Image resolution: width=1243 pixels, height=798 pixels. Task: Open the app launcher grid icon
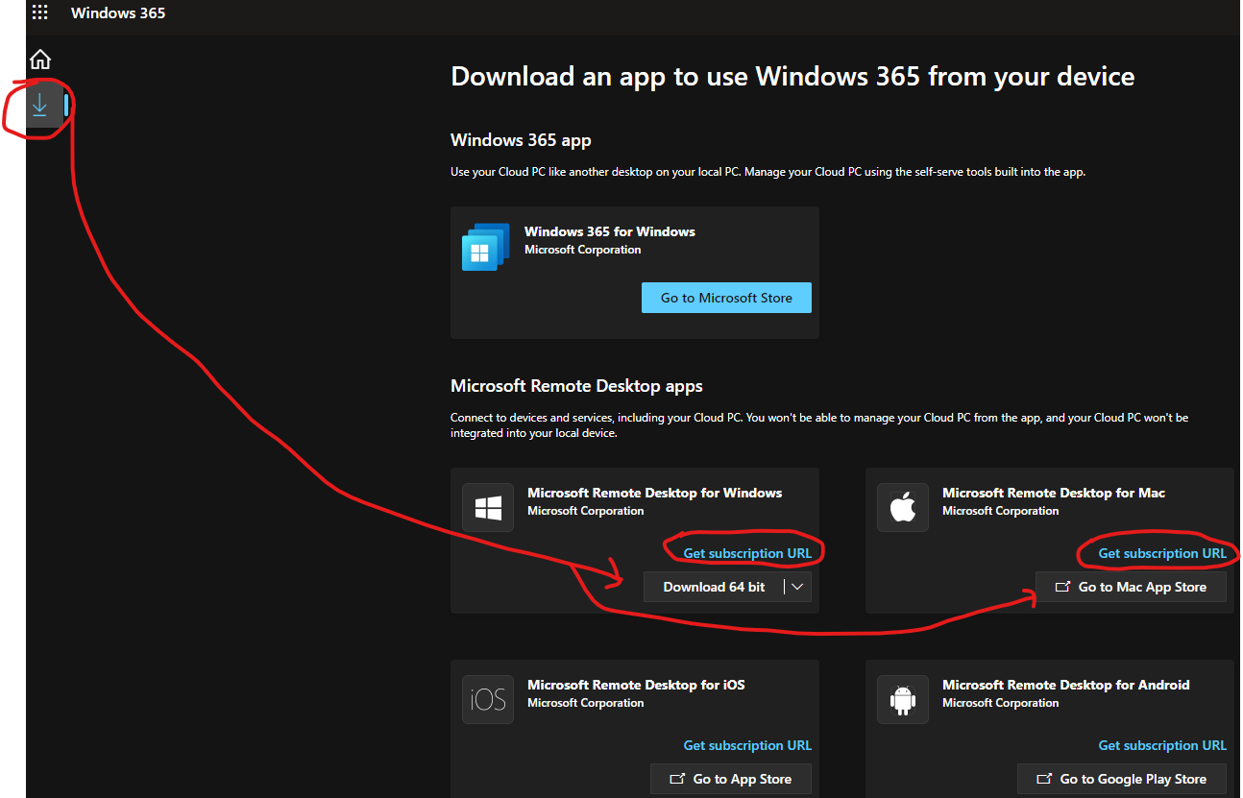click(39, 13)
